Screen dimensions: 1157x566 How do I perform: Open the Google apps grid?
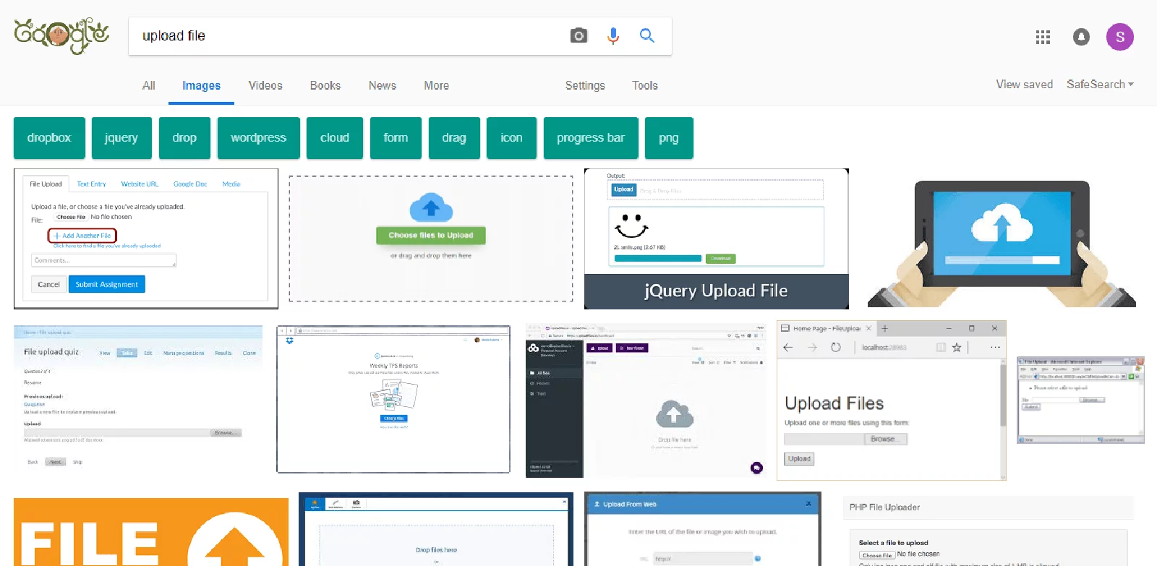click(x=1043, y=37)
